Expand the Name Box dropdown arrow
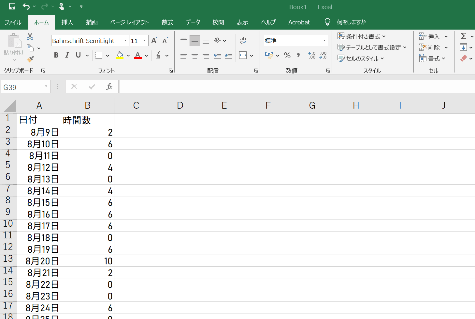This screenshot has width=475, height=319. [x=46, y=86]
